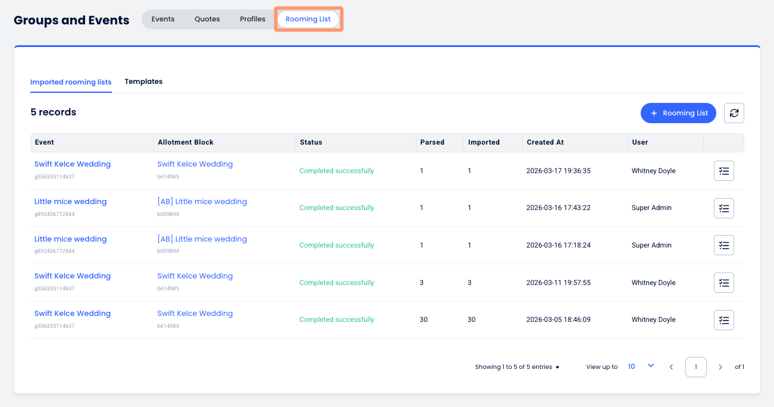Screen dimensions: 774x407
Task: Select the Templates sub-tab
Action: point(143,82)
